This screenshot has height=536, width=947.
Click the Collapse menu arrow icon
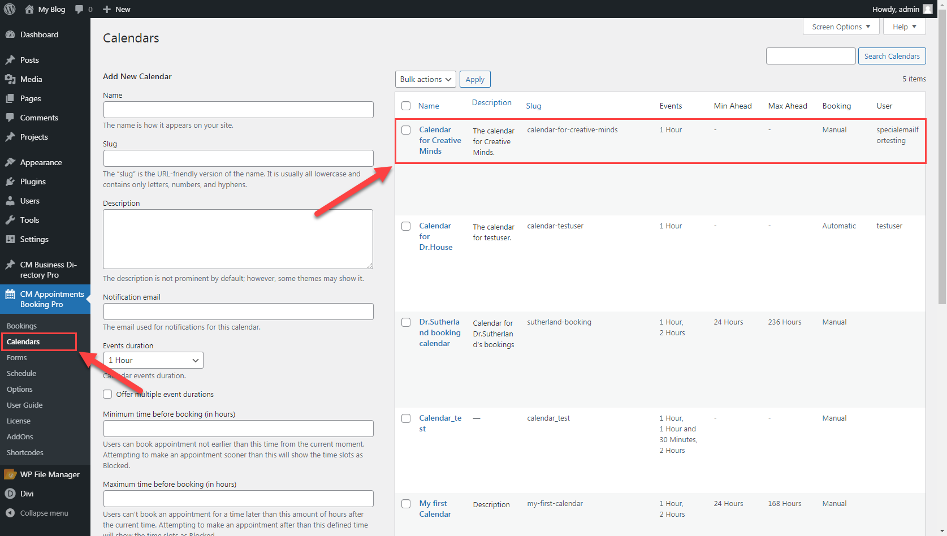(x=10, y=513)
